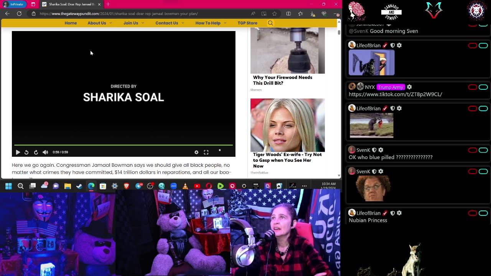Open the Edge downloads panel

(x=313, y=14)
